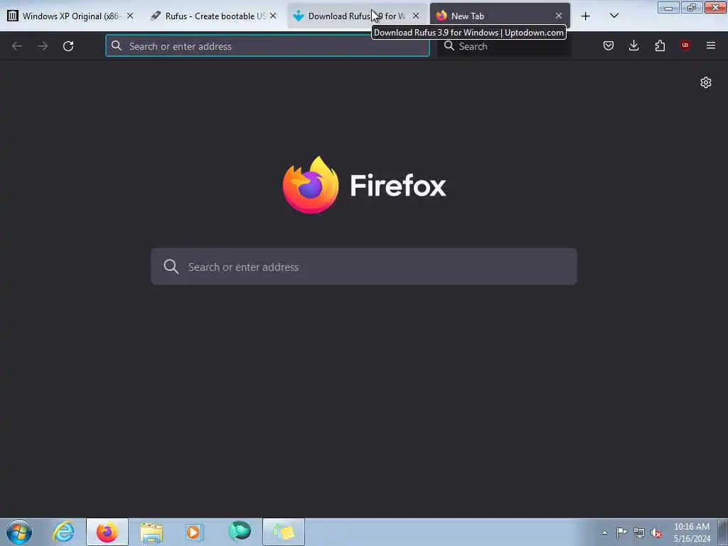
Task: Launch Internet Explorer from the taskbar
Action: tap(63, 532)
